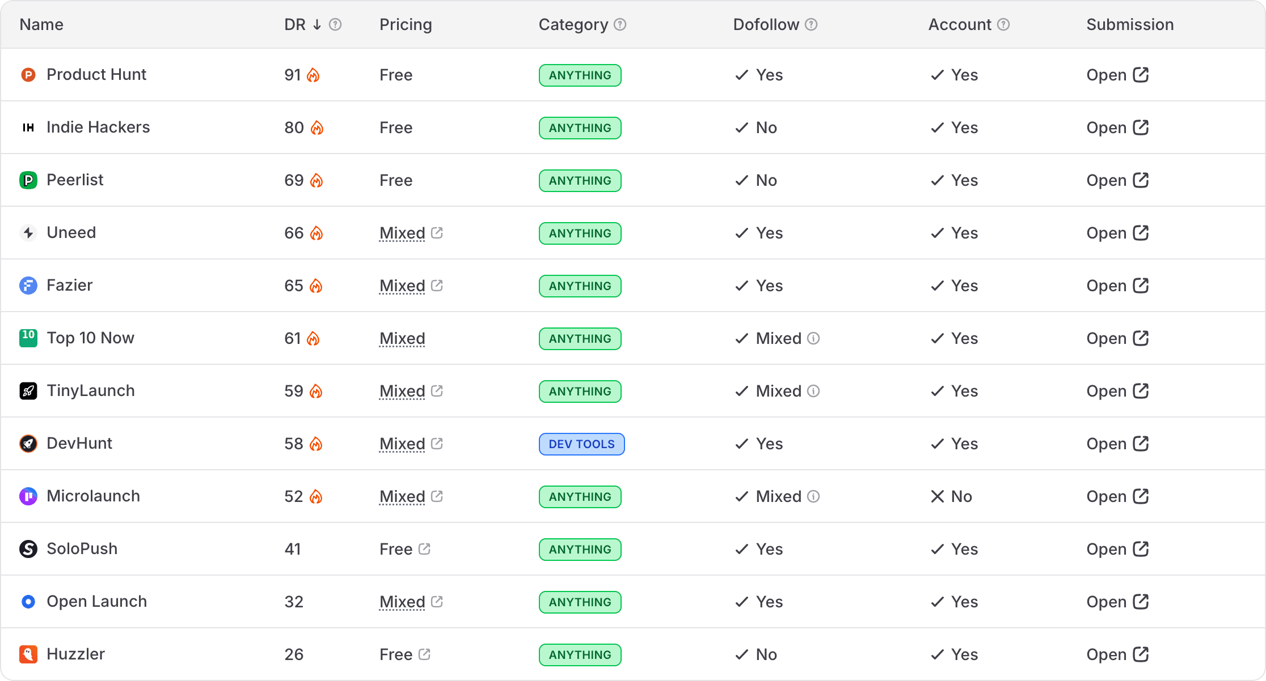Open Top 10 Now Mixed pricing link

402,338
